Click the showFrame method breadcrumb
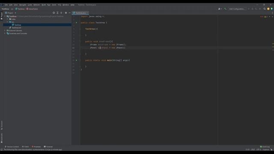274x154 pixels. click(x=32, y=9)
